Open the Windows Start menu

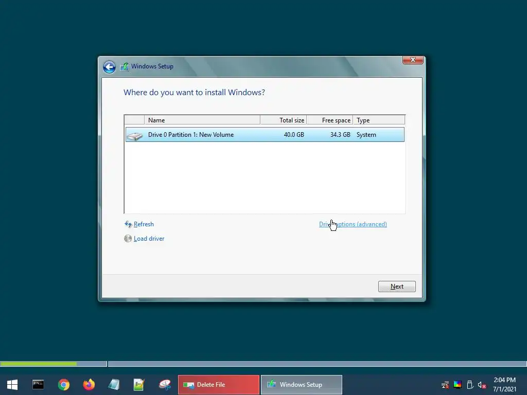pos(12,385)
